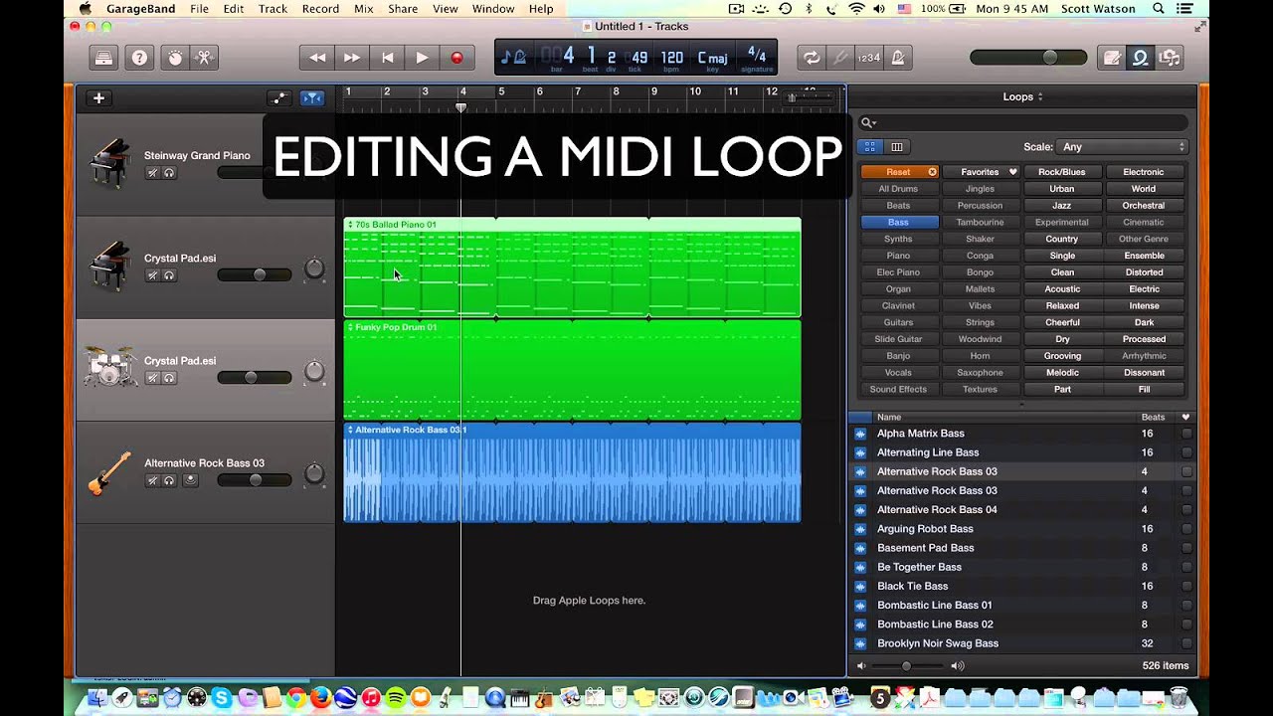Select the Electronic genre button

[x=1144, y=172]
